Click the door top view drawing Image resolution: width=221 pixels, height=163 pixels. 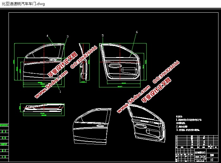point(44,108)
